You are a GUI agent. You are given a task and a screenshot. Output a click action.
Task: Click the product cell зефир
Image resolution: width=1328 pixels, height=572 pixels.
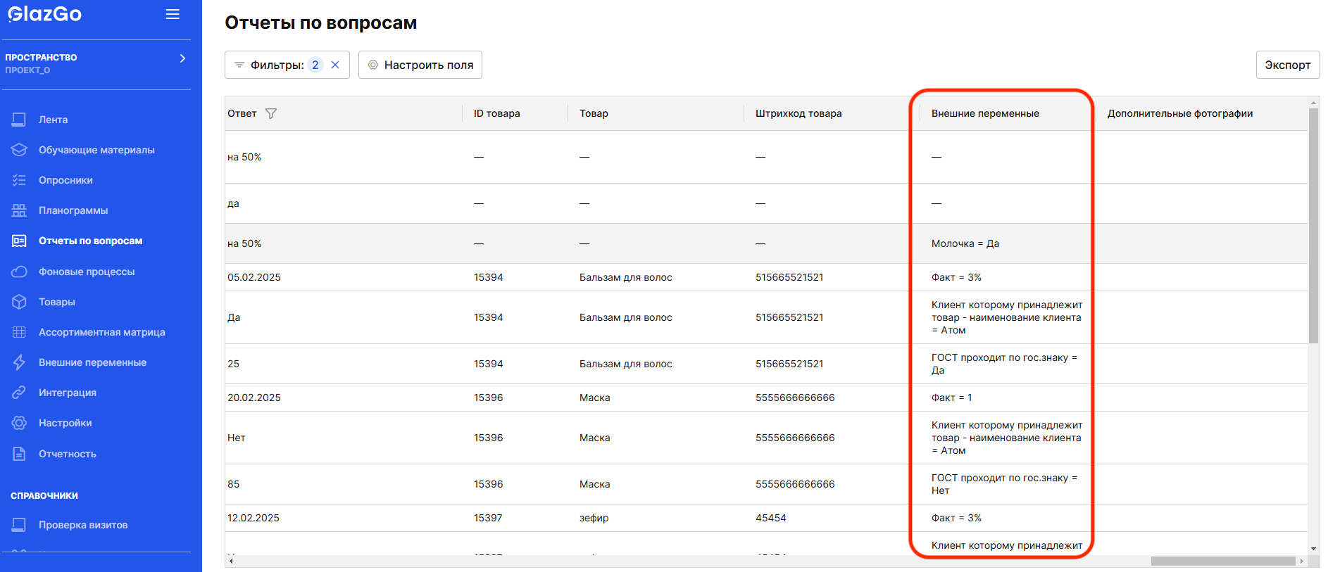coord(594,518)
